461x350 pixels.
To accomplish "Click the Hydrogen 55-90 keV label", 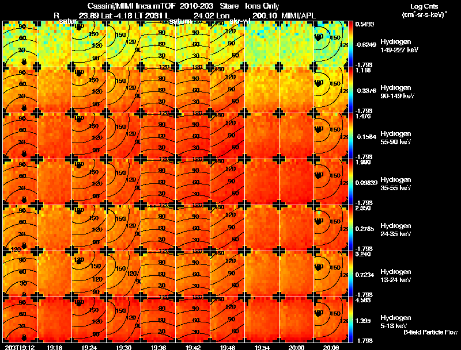I will point(396,138).
